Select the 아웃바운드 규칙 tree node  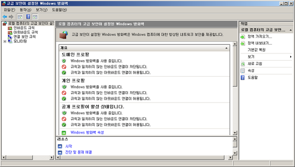click(25, 32)
